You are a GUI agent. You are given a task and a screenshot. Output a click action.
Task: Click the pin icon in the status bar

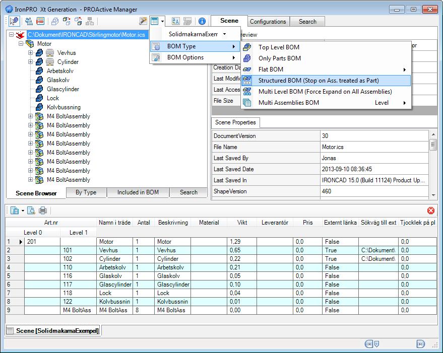coord(376,344)
